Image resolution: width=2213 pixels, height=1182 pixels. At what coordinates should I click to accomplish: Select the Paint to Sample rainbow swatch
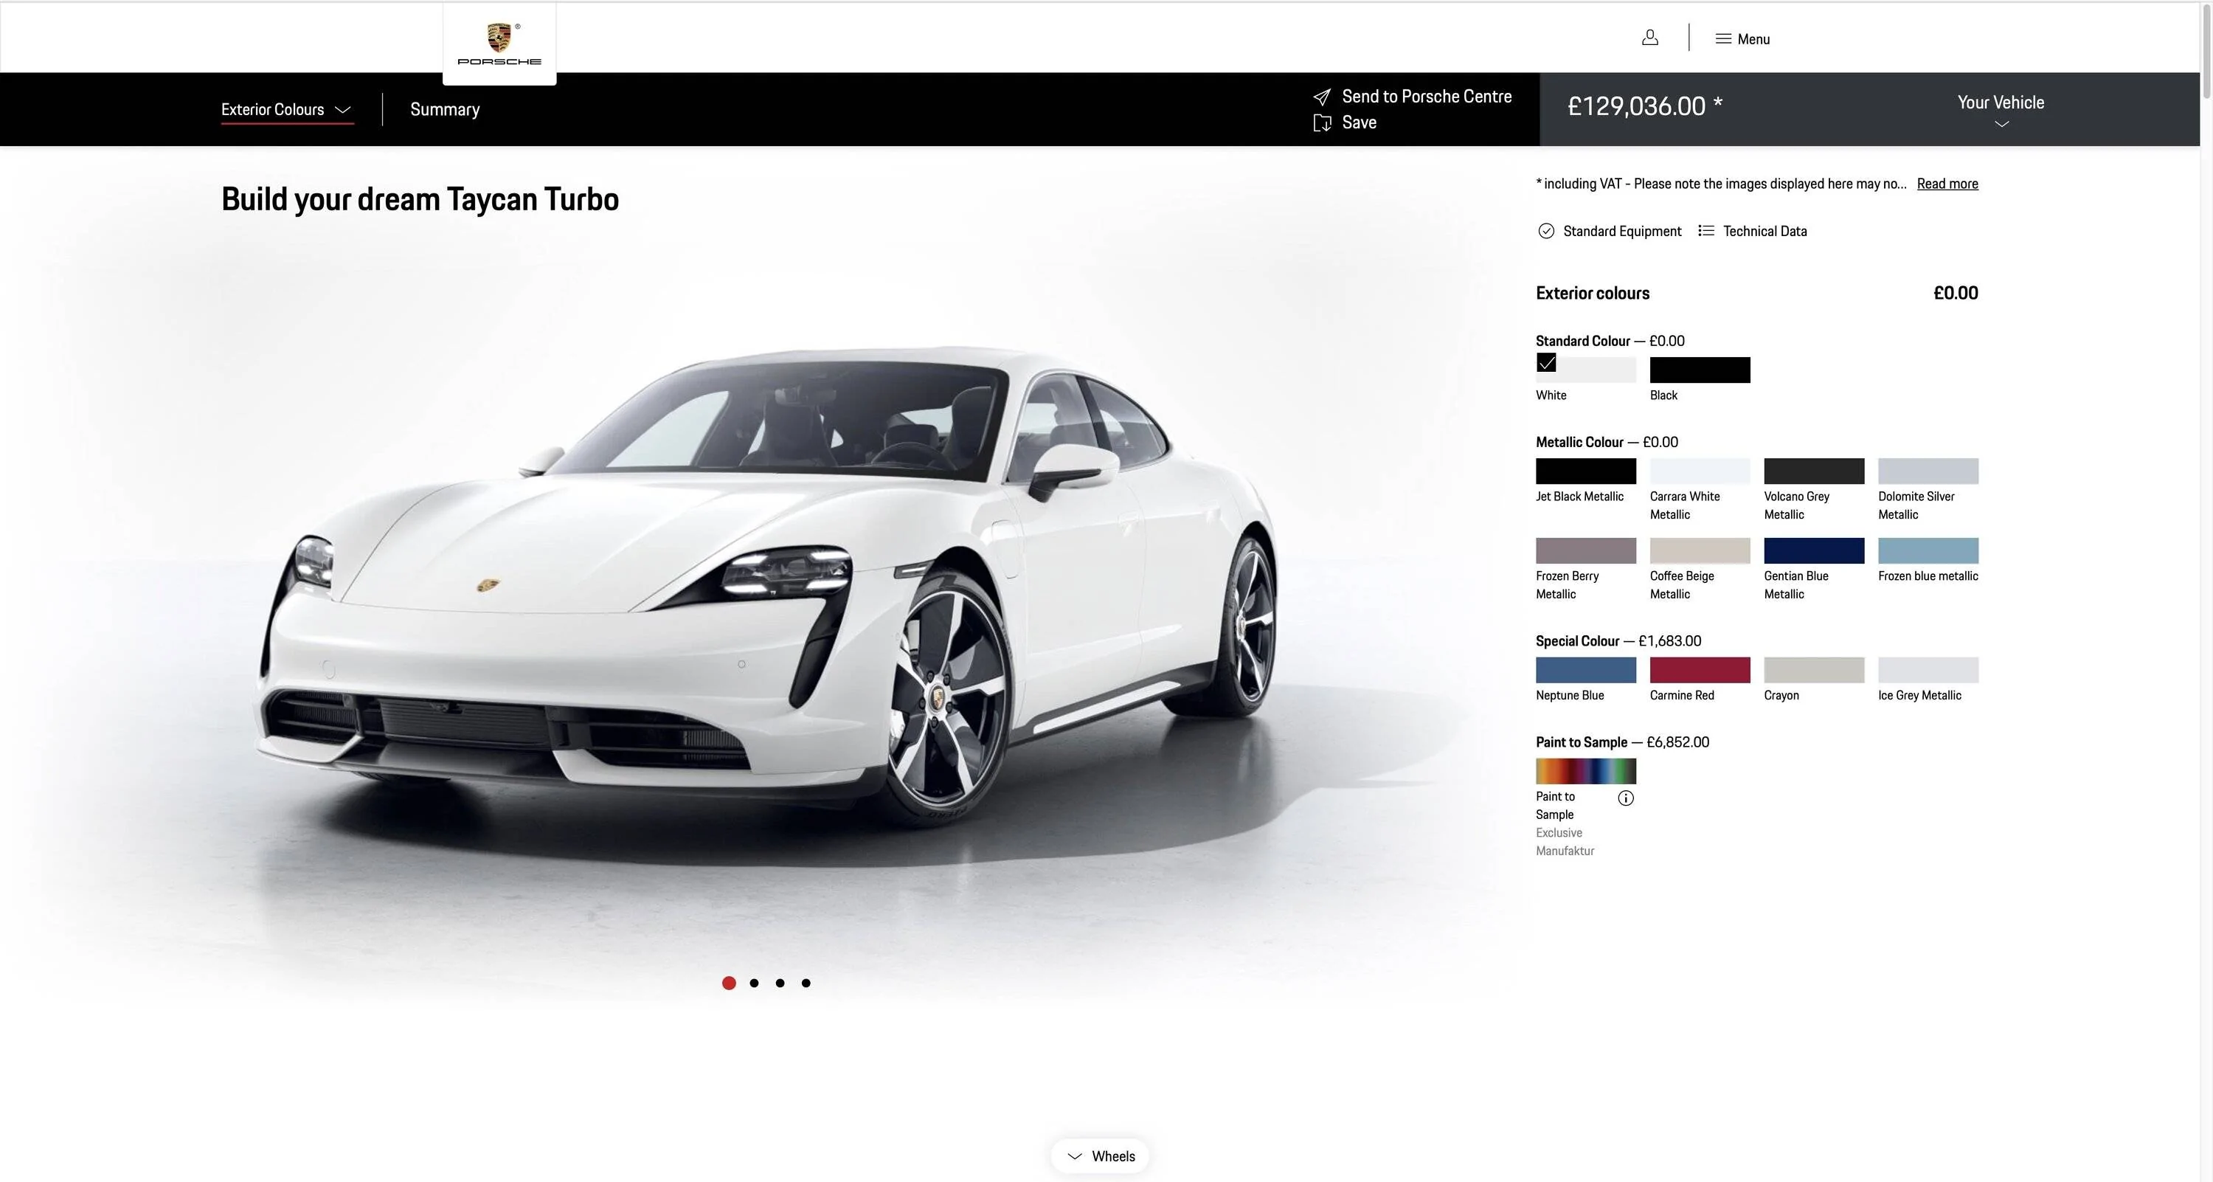(x=1585, y=771)
